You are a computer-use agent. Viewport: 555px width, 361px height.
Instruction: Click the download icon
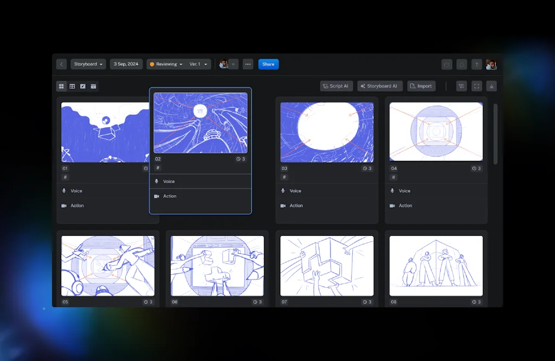click(x=491, y=86)
